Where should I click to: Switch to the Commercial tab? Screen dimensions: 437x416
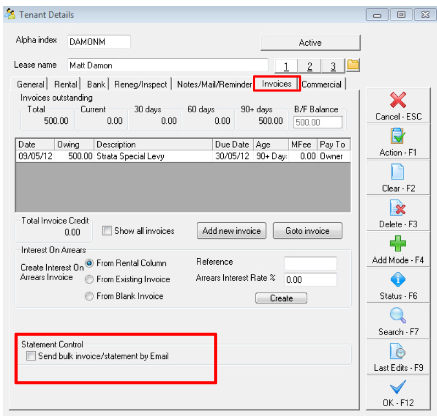(322, 84)
